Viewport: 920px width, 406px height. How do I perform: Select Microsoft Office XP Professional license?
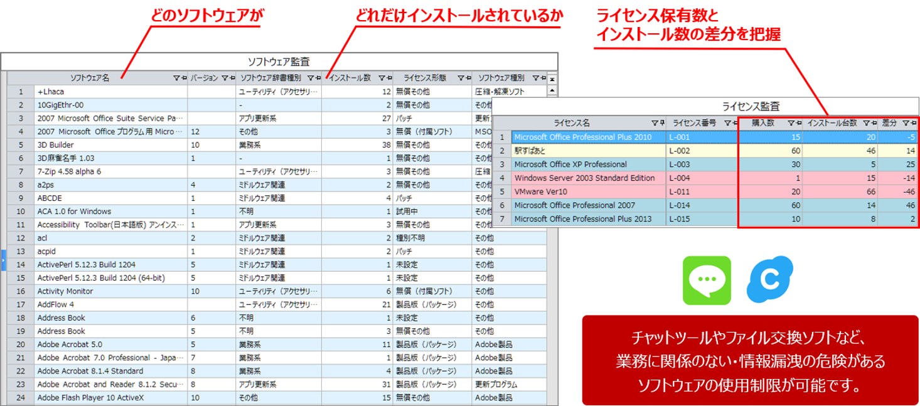click(x=570, y=164)
